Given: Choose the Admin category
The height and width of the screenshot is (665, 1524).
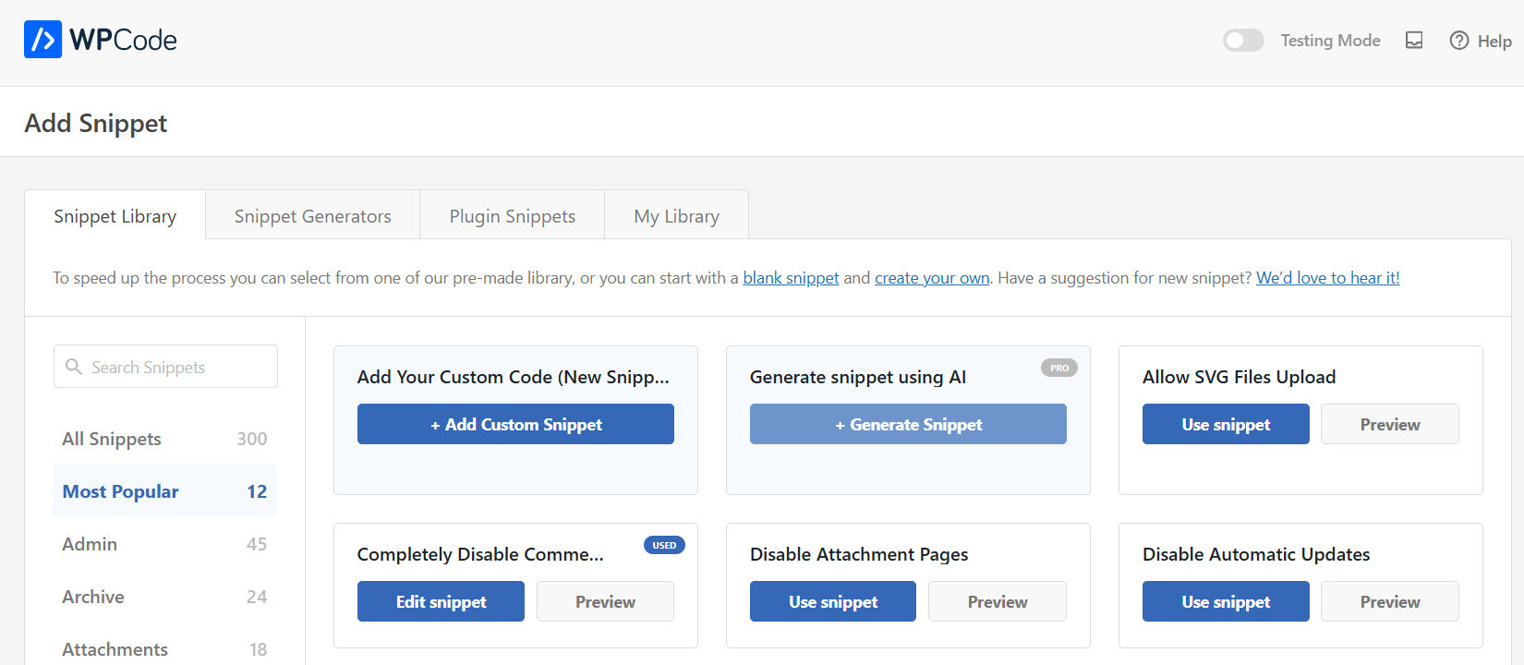Looking at the screenshot, I should coord(164,544).
